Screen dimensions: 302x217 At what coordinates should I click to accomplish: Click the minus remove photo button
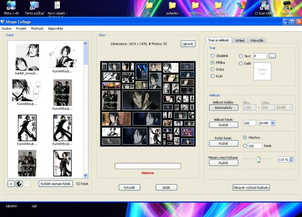(27, 184)
